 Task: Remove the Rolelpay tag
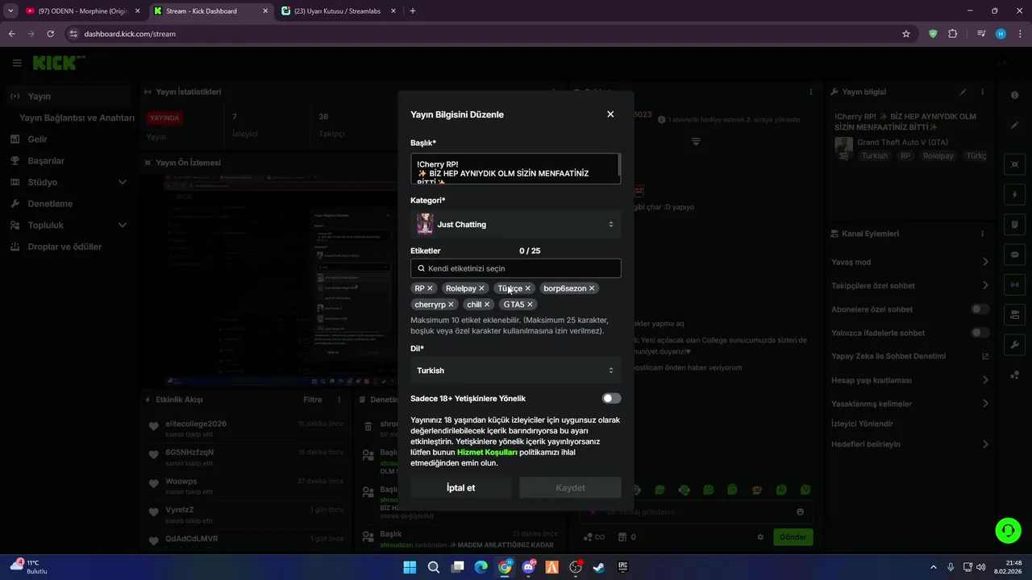coord(481,288)
